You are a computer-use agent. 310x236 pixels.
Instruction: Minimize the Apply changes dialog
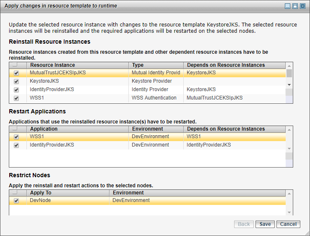coord(287,6)
